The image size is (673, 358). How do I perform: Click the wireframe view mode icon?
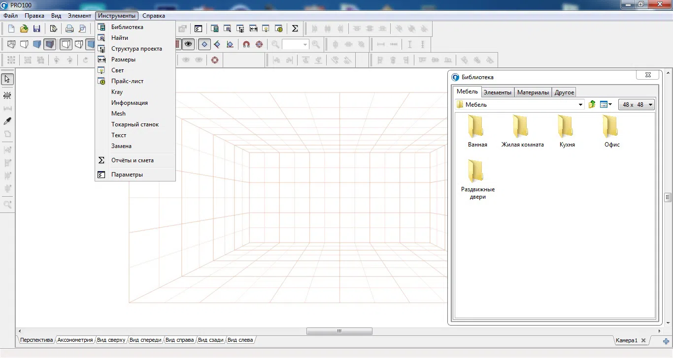(11, 44)
